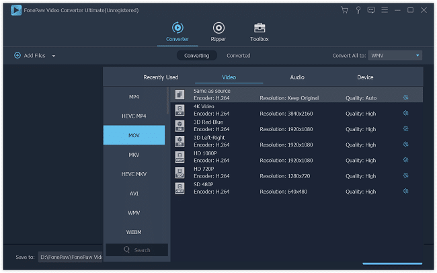Choose HEVC MP4 in the format list

(134, 116)
